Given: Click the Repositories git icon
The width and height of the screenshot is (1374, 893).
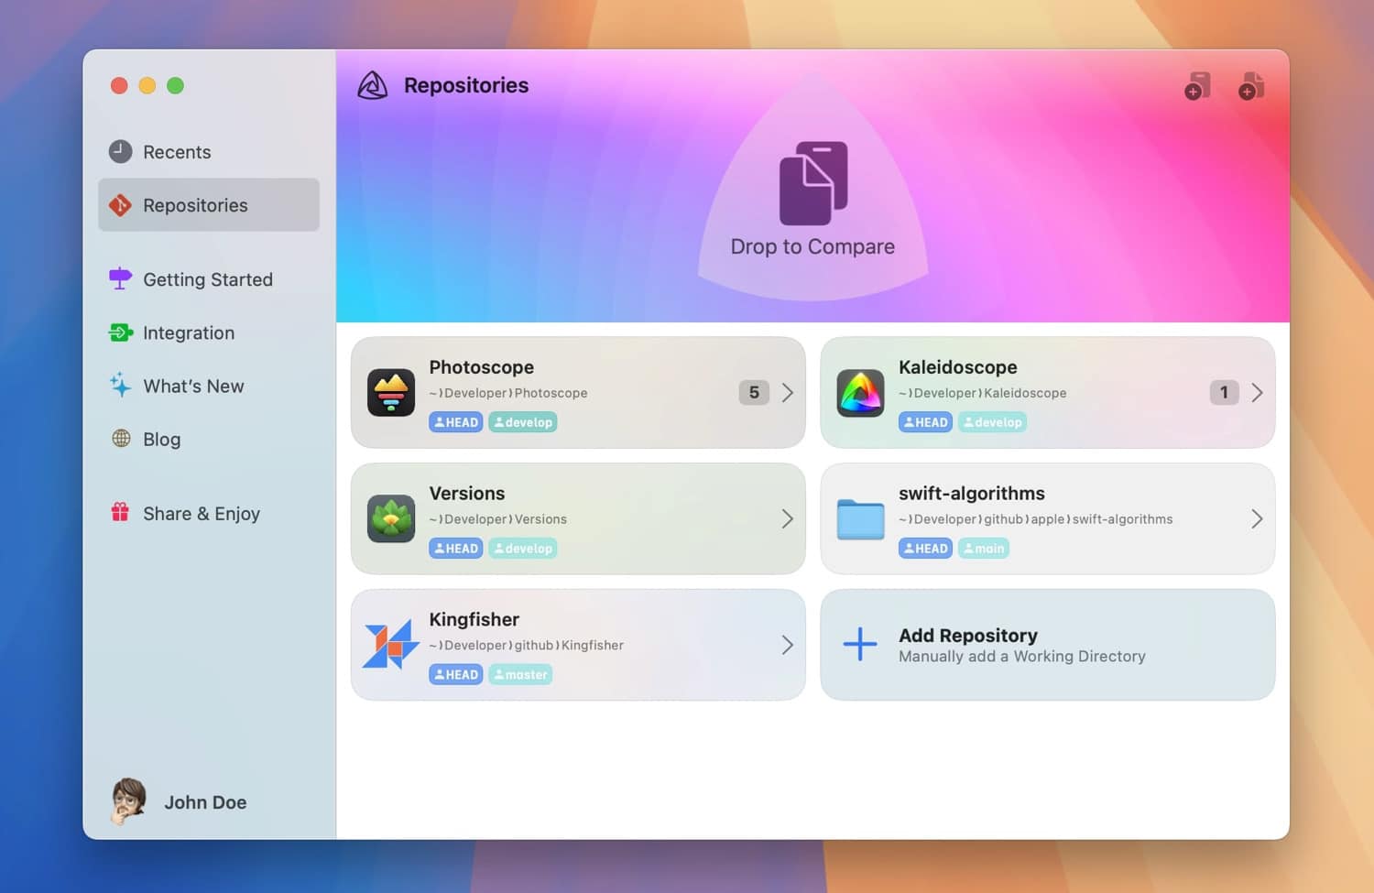Looking at the screenshot, I should 120,205.
